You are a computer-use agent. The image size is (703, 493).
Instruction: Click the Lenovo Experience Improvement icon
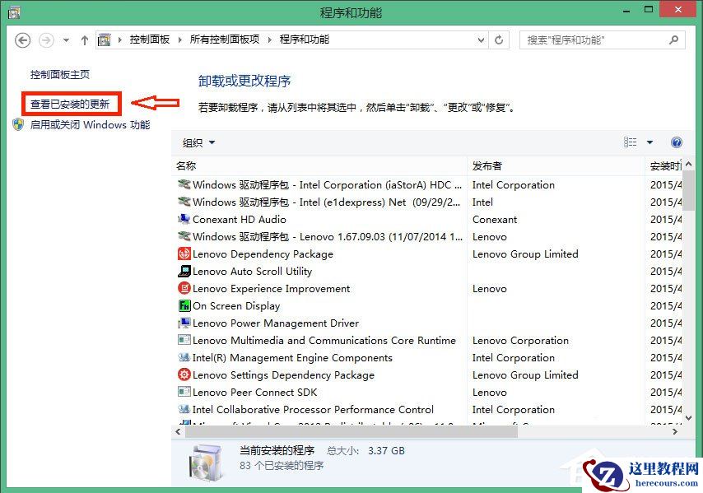click(x=184, y=288)
